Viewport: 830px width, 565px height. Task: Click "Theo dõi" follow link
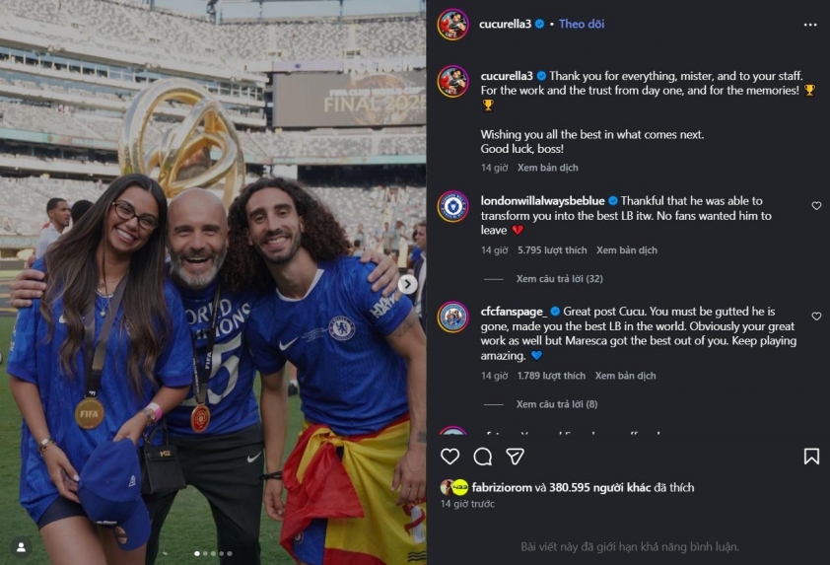[x=579, y=24]
